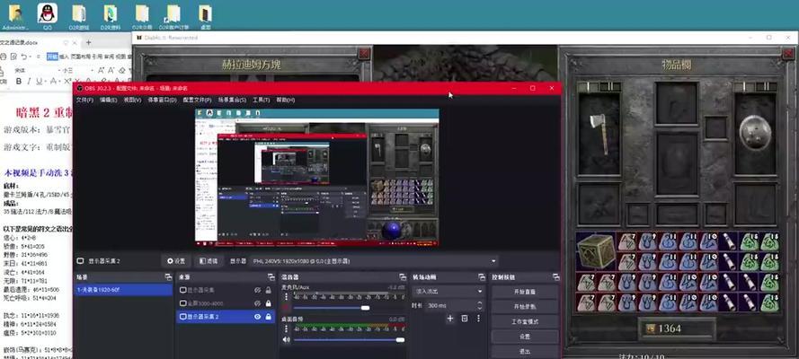This screenshot has height=359, width=799.
Task: Toggle lock on 全屏 source
Action: point(268,303)
